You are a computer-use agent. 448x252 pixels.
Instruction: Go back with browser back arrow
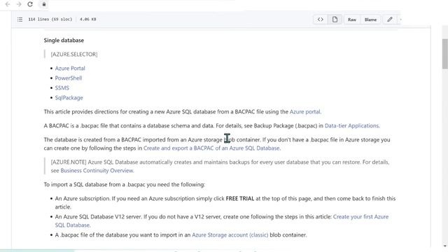click(x=8, y=4)
